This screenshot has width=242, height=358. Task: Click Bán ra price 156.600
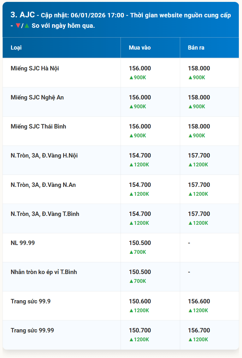[199, 301]
